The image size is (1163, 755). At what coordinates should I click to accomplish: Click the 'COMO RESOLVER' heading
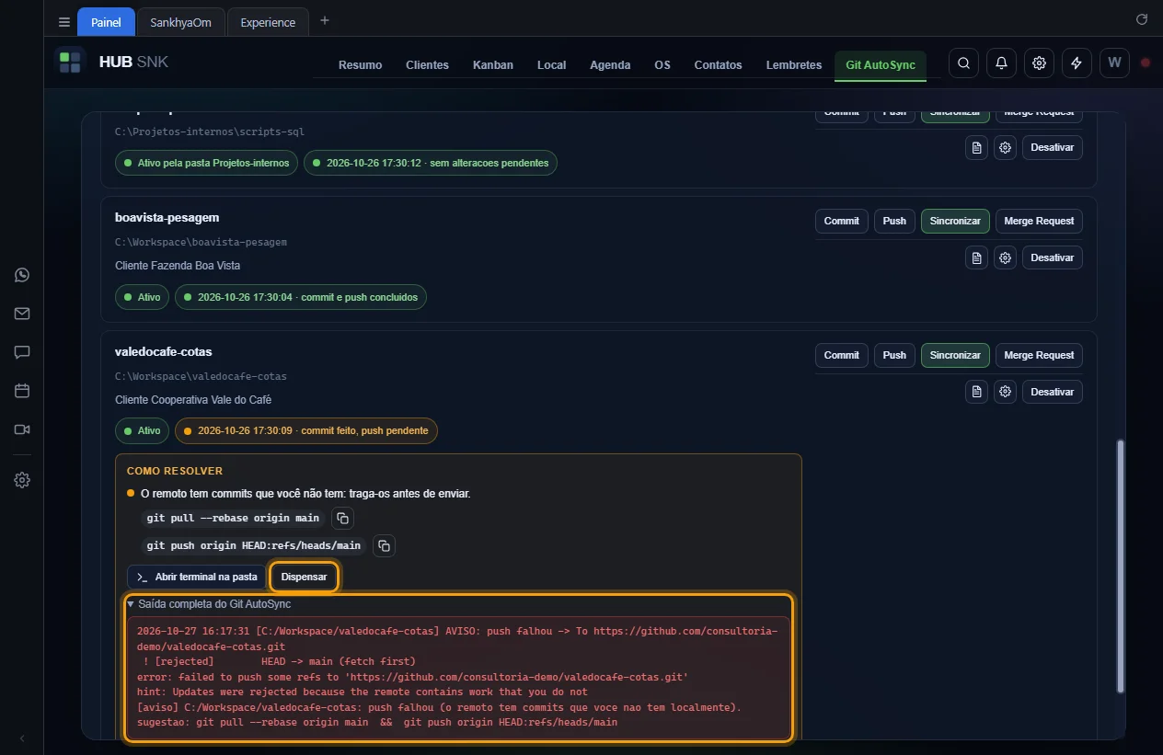pyautogui.click(x=175, y=471)
